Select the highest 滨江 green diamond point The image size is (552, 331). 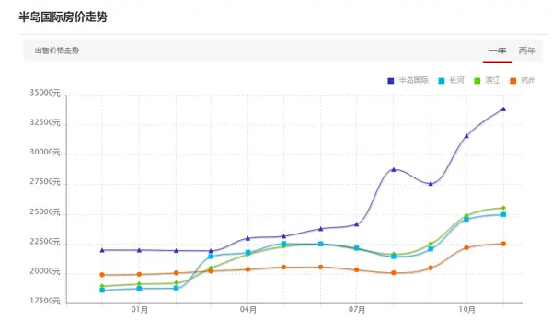(x=503, y=208)
